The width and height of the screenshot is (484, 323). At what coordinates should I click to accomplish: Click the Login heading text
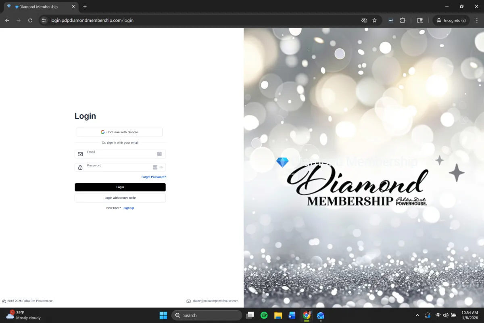(x=85, y=116)
